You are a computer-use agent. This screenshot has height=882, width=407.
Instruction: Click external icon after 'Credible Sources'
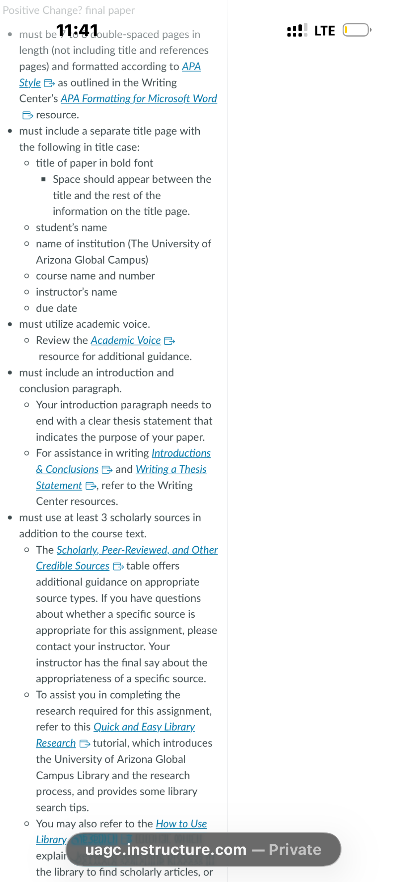(x=118, y=567)
